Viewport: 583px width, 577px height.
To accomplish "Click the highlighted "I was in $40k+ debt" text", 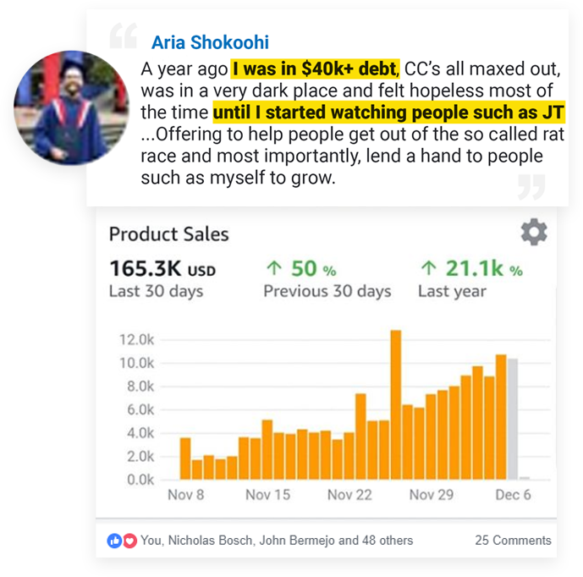I will click(314, 68).
